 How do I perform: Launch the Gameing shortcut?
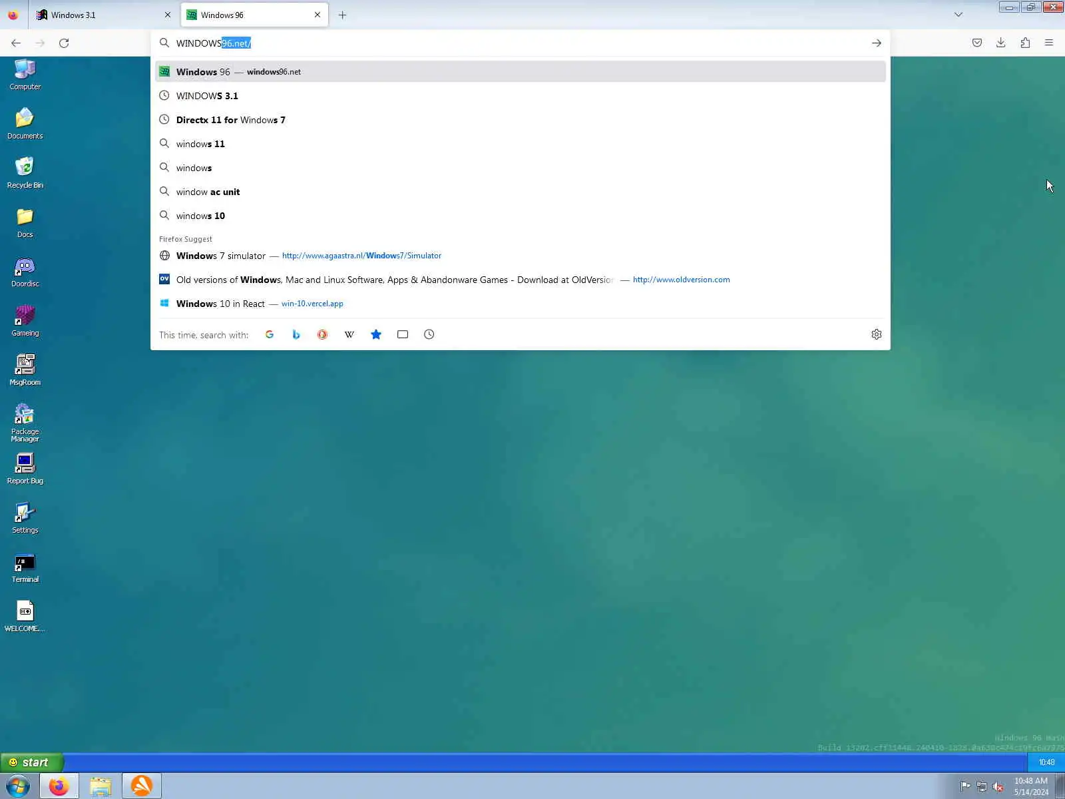click(x=25, y=320)
